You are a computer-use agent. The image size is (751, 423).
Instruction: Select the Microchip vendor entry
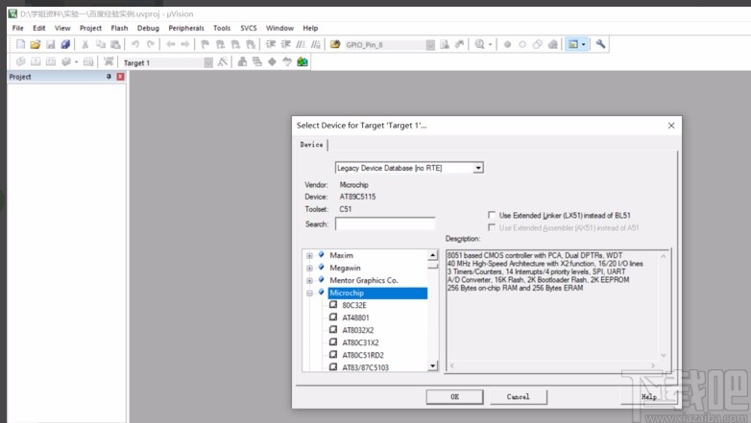(x=377, y=293)
